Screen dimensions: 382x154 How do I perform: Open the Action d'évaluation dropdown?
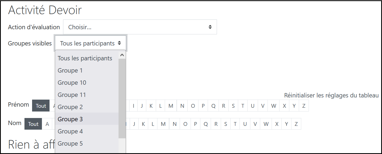(x=140, y=27)
